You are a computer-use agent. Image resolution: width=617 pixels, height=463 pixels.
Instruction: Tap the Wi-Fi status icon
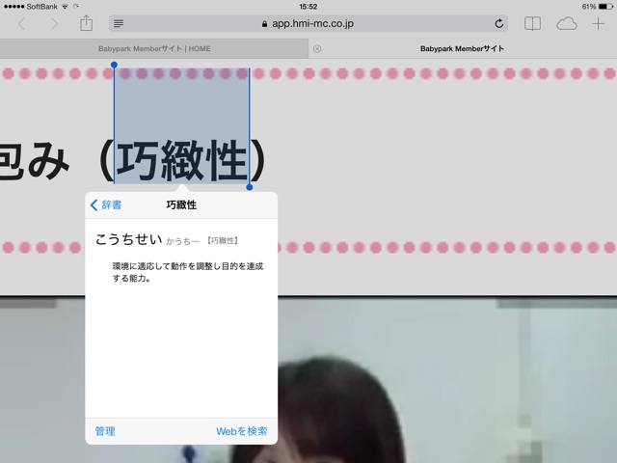pyautogui.click(x=65, y=7)
